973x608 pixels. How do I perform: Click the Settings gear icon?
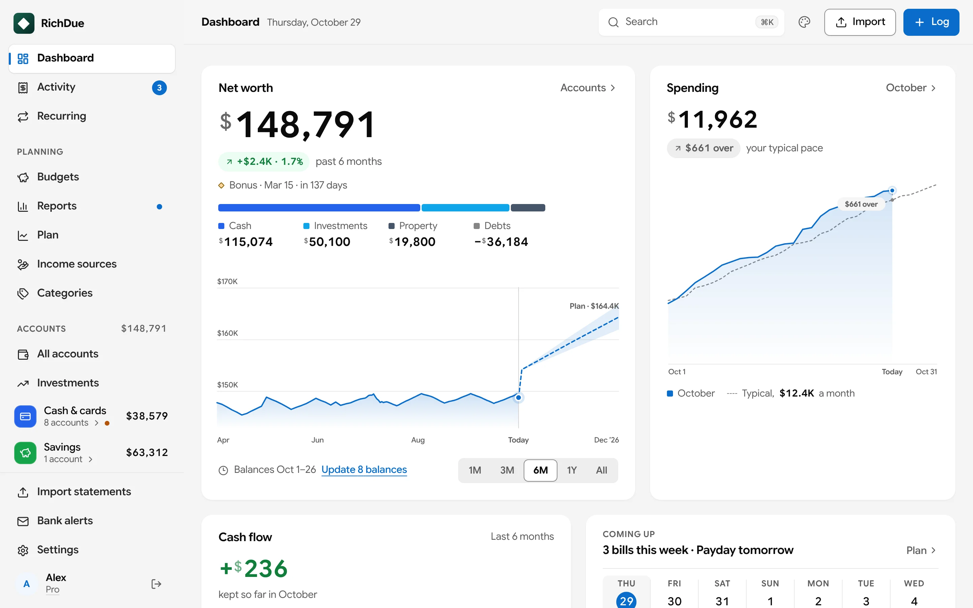point(23,550)
